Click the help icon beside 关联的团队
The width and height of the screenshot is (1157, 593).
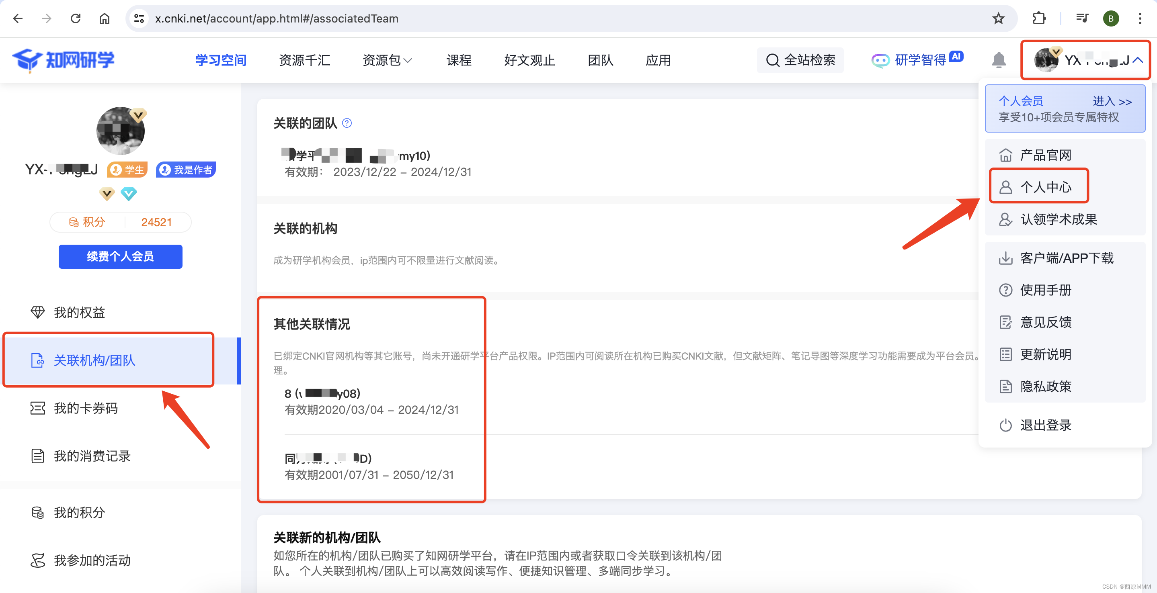[347, 123]
